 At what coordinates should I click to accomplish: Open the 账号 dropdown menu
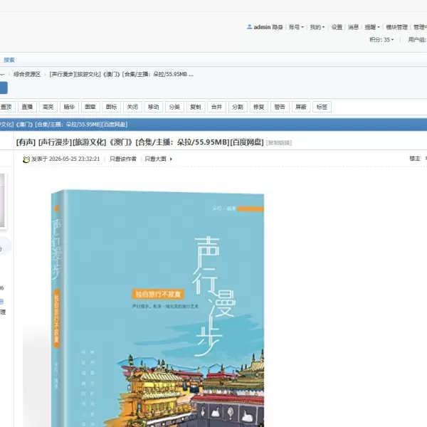296,27
